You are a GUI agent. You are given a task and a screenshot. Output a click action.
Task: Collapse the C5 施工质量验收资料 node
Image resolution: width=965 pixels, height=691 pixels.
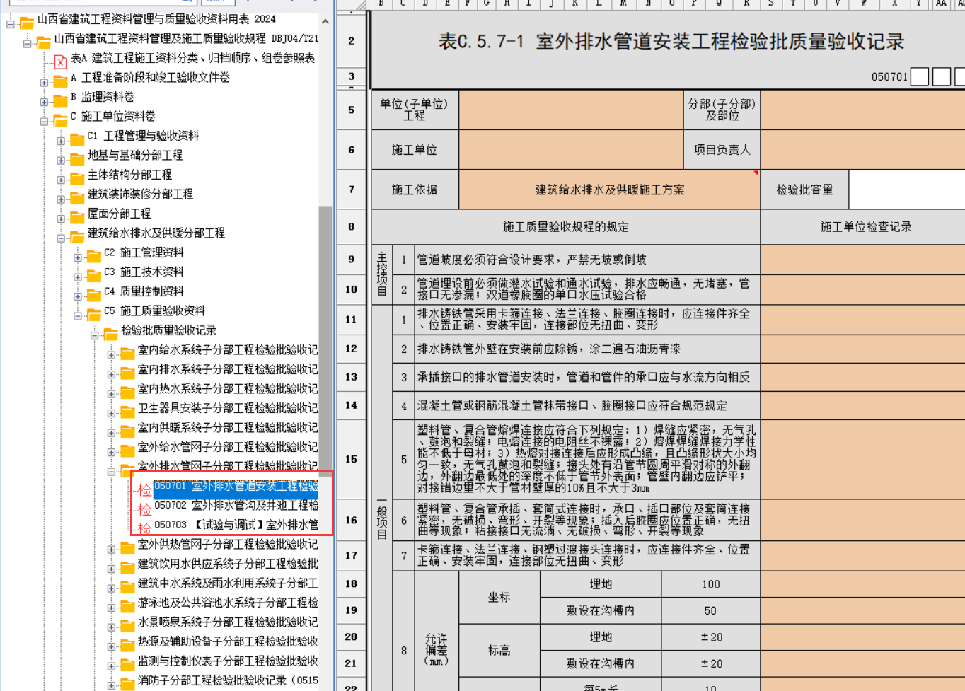78,316
